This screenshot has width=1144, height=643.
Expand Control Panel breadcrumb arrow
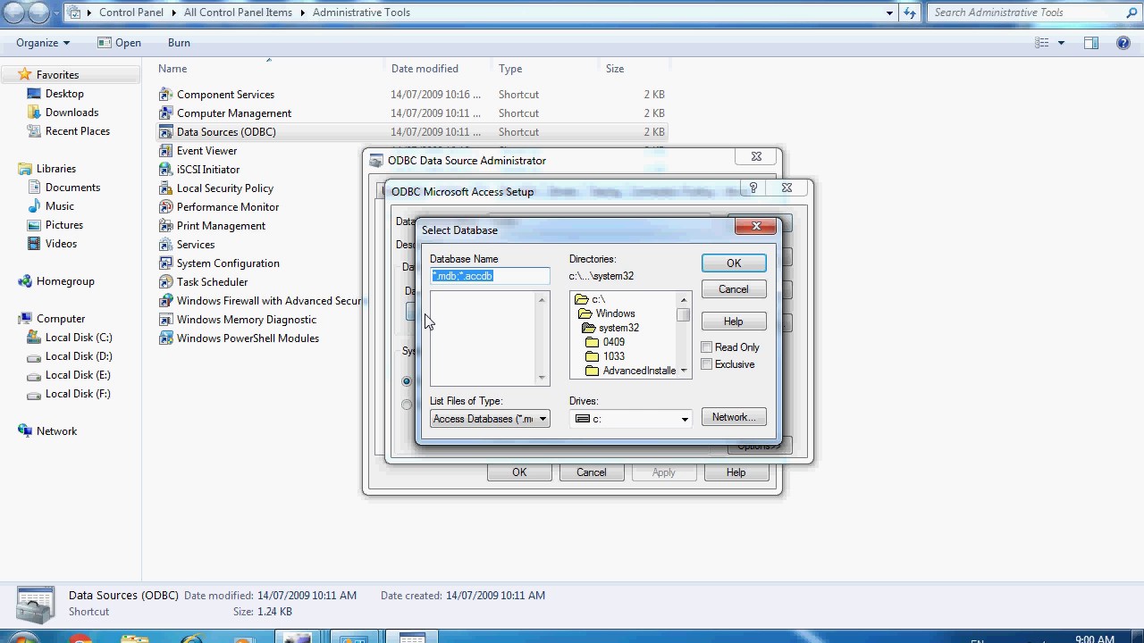coord(172,13)
